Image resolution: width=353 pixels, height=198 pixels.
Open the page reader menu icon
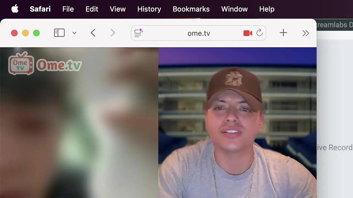click(x=138, y=33)
